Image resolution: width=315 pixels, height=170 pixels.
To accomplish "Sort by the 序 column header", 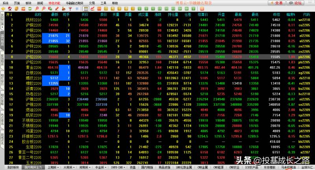I will pyautogui.click(x=9, y=15).
